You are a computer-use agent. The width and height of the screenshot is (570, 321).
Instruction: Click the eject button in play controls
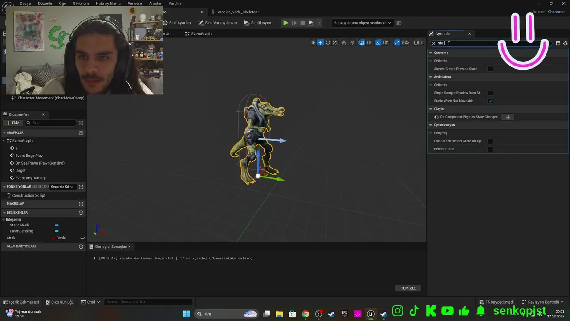pos(311,23)
